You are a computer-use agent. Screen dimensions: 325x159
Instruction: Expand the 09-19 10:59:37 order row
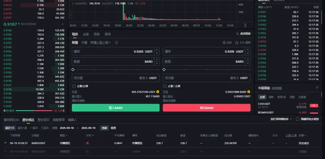click(5, 143)
